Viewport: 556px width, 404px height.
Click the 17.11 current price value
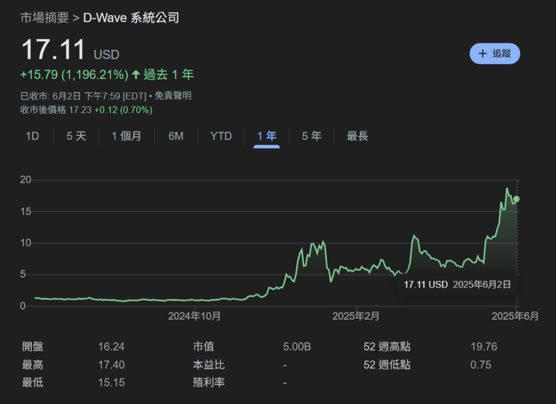(53, 50)
